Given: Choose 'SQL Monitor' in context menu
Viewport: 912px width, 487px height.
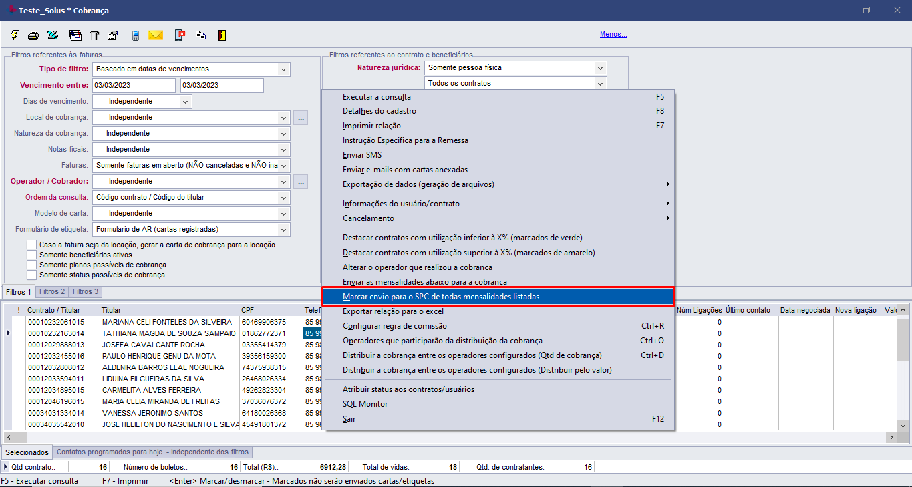Looking at the screenshot, I should click(498, 404).
